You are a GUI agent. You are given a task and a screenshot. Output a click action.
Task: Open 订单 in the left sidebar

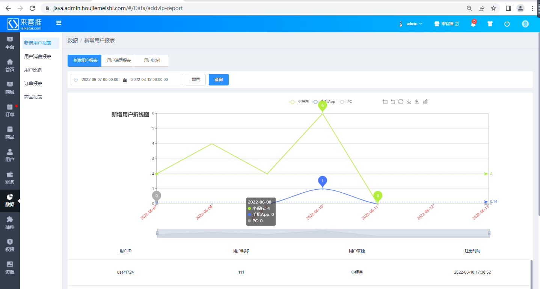[10, 111]
